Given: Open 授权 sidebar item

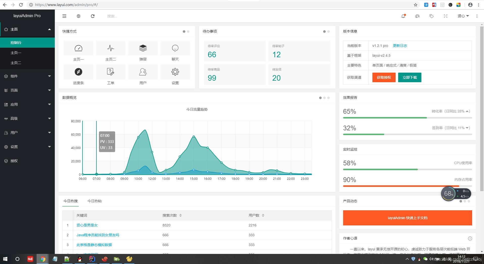Looking at the screenshot, I should pos(27,161).
